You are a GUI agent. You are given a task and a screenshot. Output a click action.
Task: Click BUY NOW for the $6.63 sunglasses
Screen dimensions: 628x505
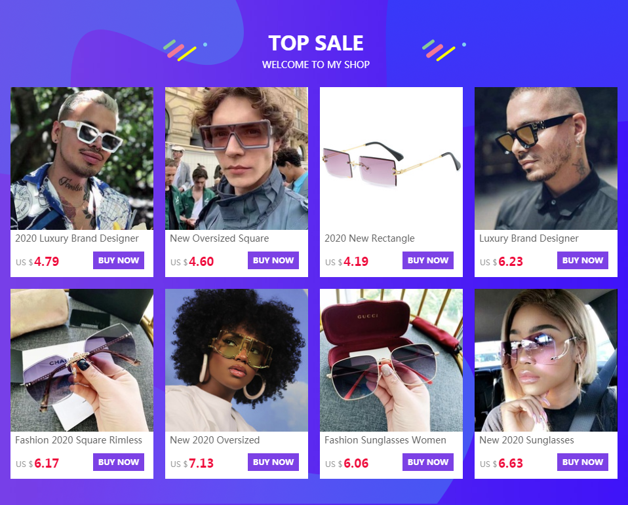(583, 462)
